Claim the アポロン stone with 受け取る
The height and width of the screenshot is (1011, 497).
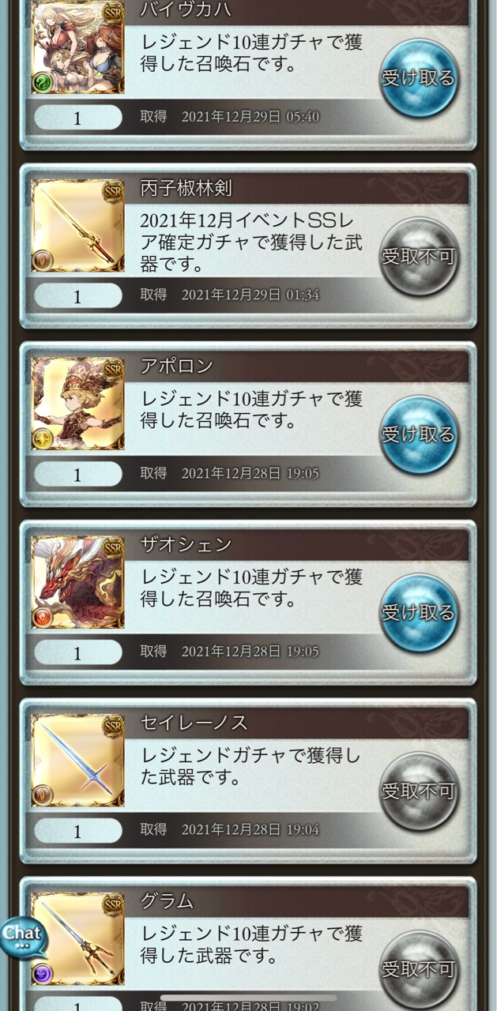(419, 434)
